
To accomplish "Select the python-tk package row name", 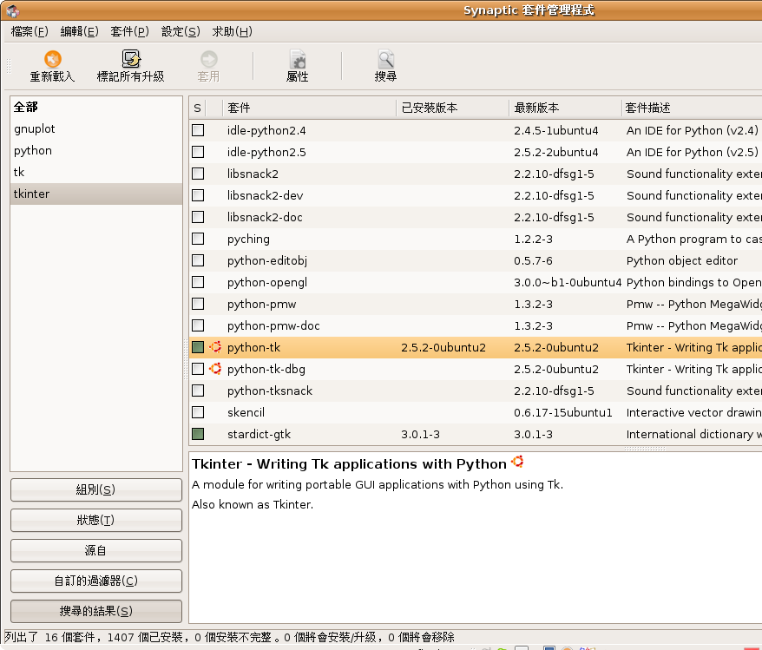I will tap(253, 347).
